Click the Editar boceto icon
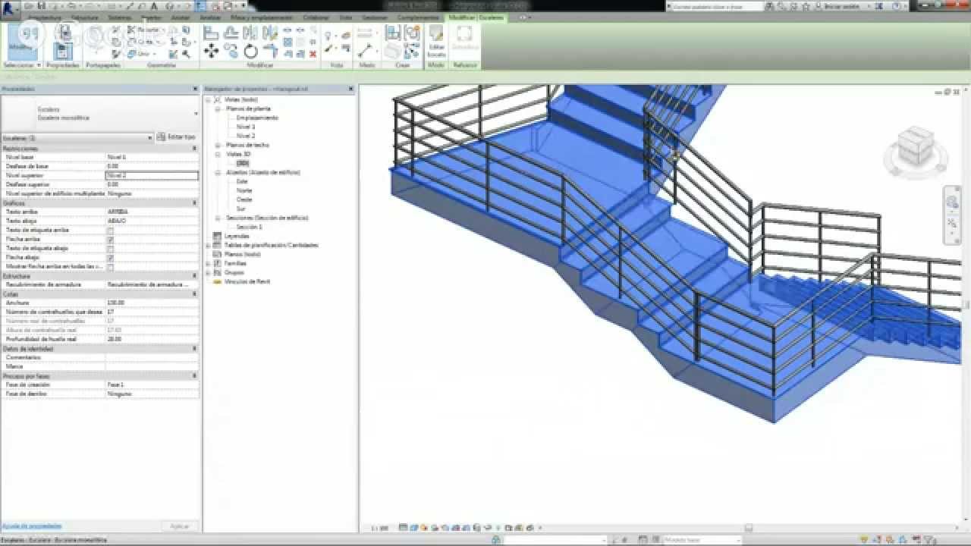This screenshot has height=546, width=971. (x=436, y=42)
